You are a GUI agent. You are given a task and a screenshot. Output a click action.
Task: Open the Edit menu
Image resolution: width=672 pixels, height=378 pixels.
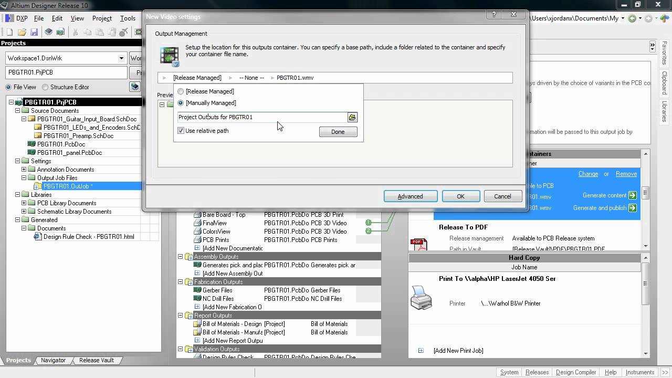57,18
